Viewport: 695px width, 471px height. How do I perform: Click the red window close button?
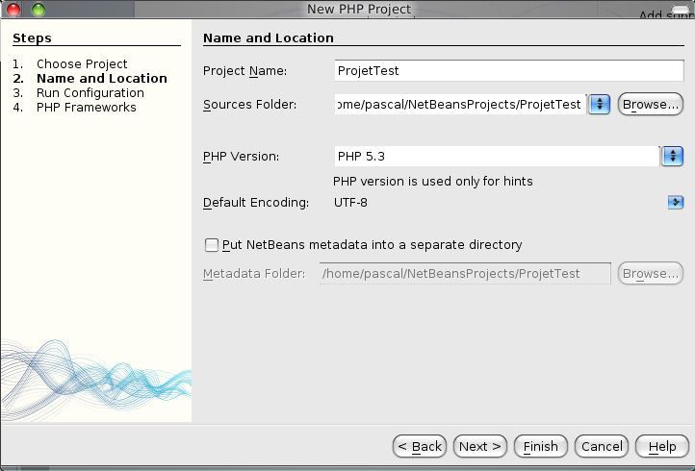(x=13, y=10)
